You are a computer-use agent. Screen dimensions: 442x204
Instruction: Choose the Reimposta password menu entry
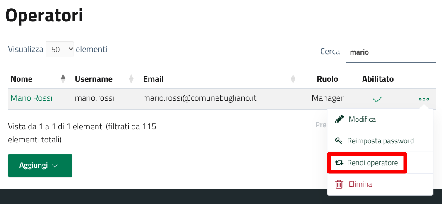pyautogui.click(x=380, y=141)
